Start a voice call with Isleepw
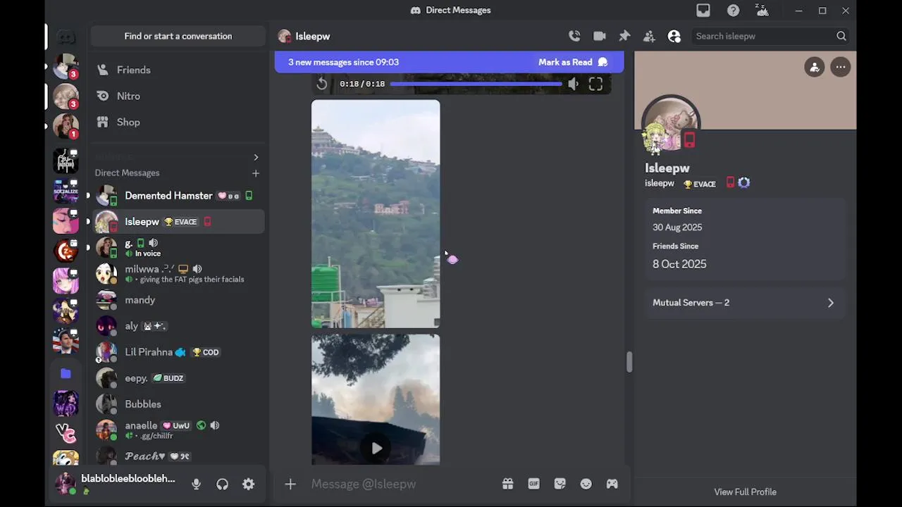Image resolution: width=902 pixels, height=507 pixels. 574,36
